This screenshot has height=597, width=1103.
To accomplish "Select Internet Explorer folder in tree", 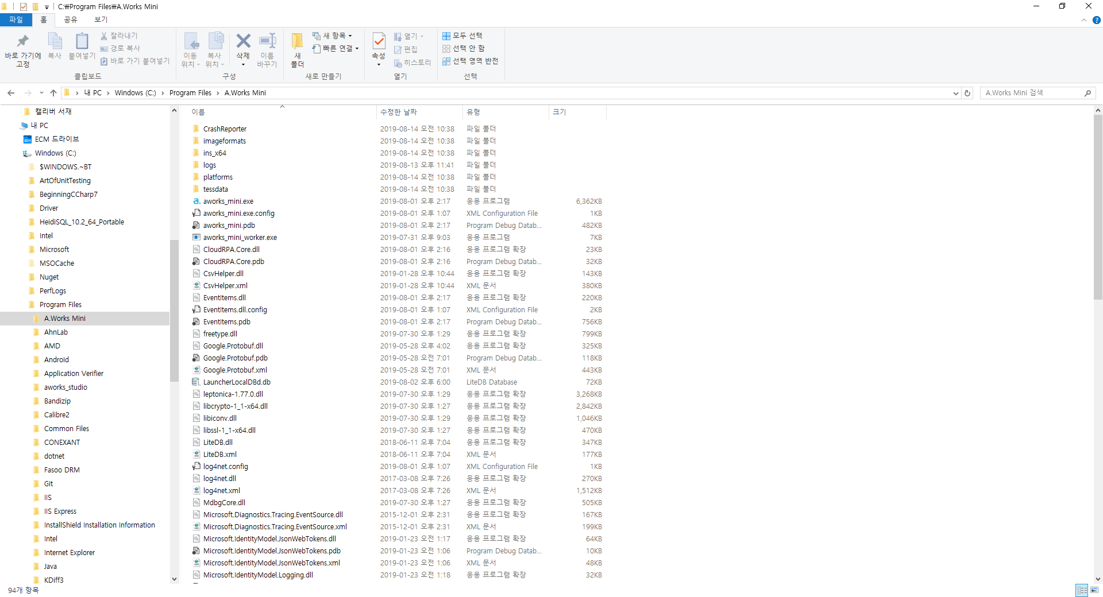I will coord(70,552).
